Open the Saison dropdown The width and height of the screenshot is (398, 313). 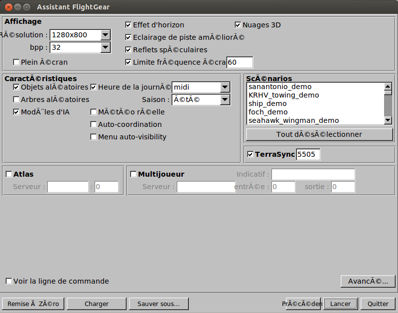(x=225, y=100)
